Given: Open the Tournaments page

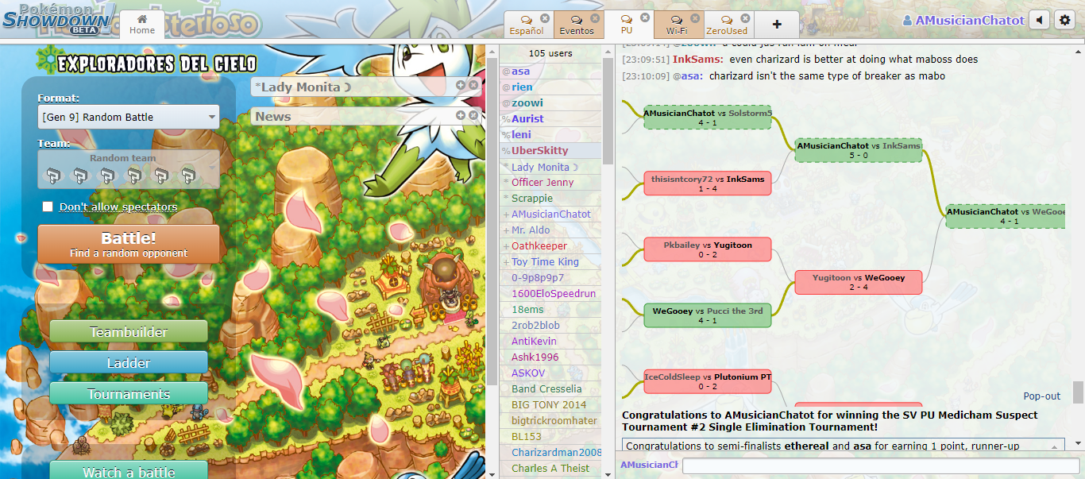Looking at the screenshot, I should [129, 393].
